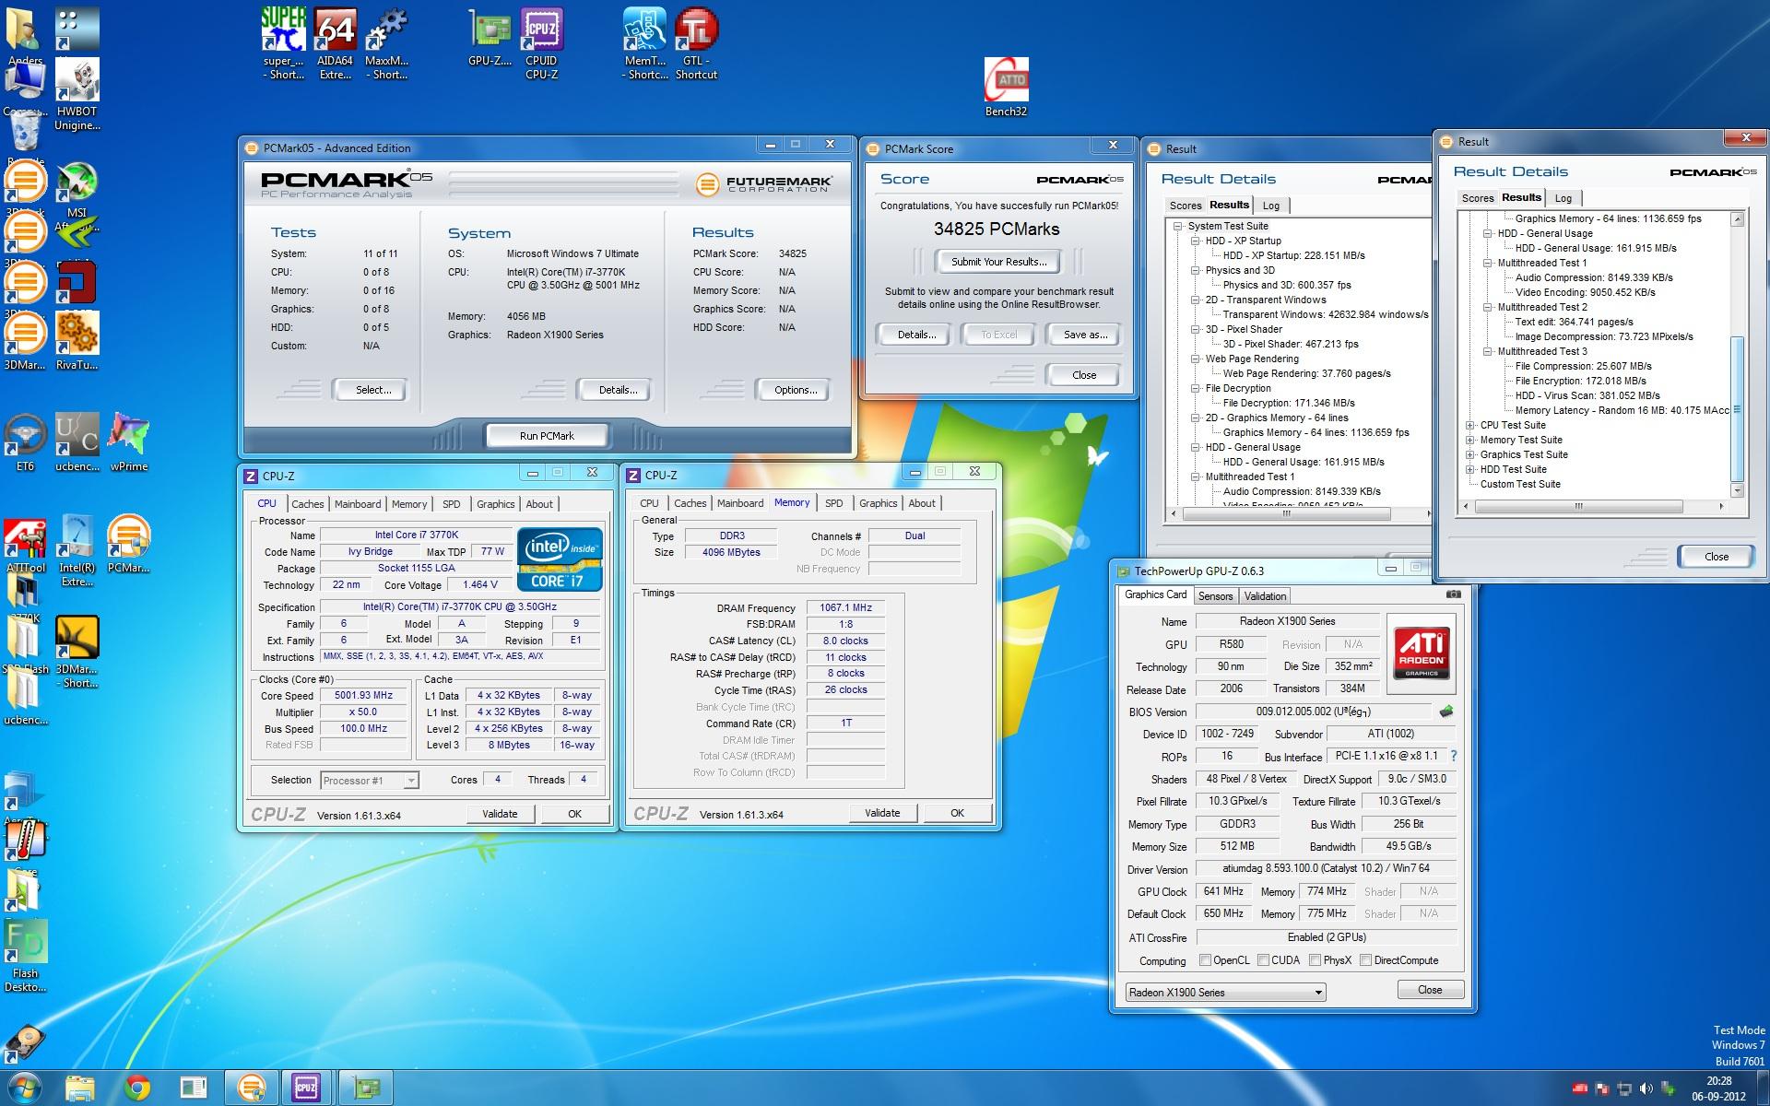Open the SuperPi shortcut on the desktop
This screenshot has height=1106, width=1770.
(283, 42)
